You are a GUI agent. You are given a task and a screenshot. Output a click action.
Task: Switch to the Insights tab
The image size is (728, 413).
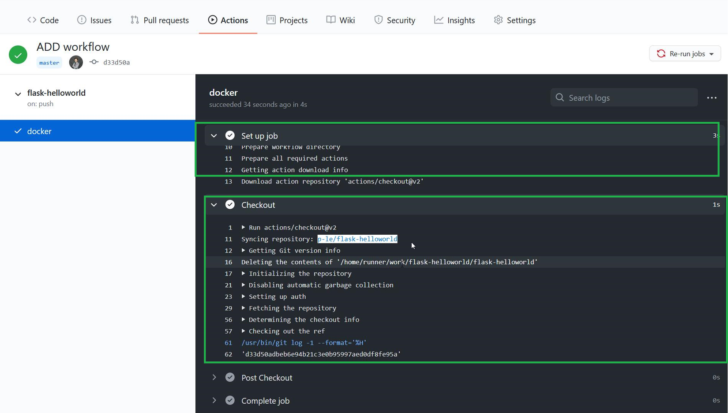pos(454,20)
